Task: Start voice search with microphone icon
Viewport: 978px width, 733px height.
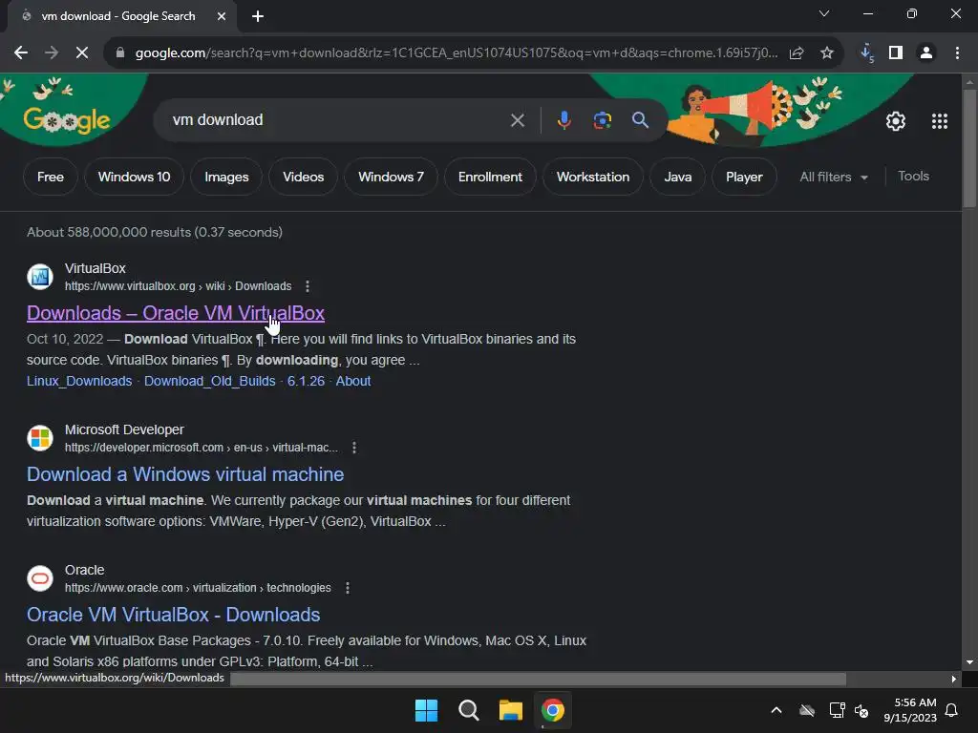Action: tap(563, 120)
